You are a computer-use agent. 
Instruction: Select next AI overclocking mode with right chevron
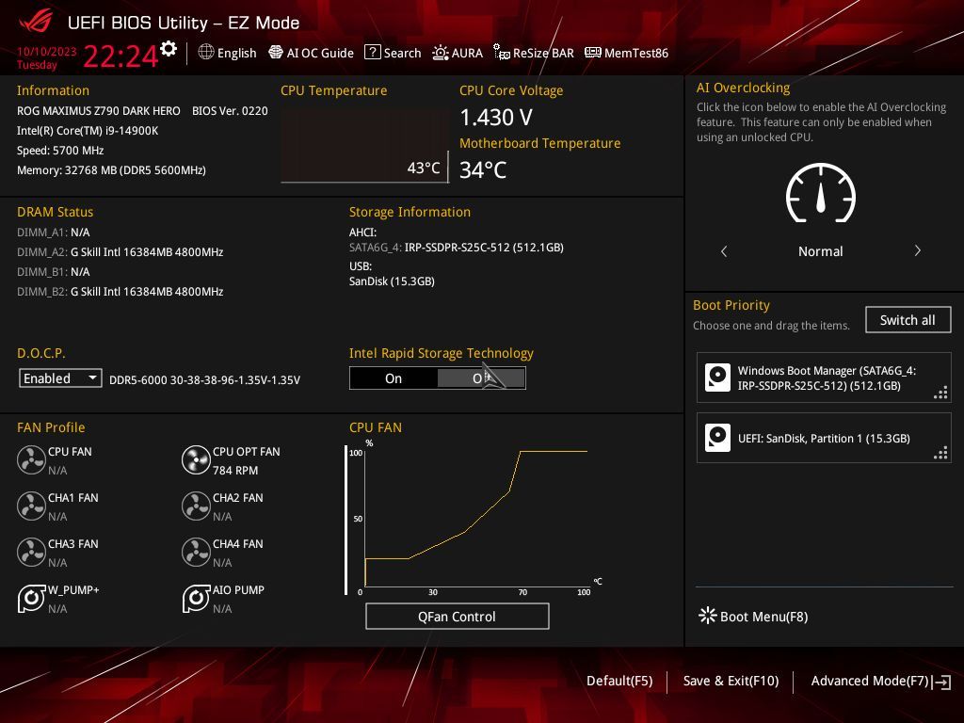[x=917, y=250]
